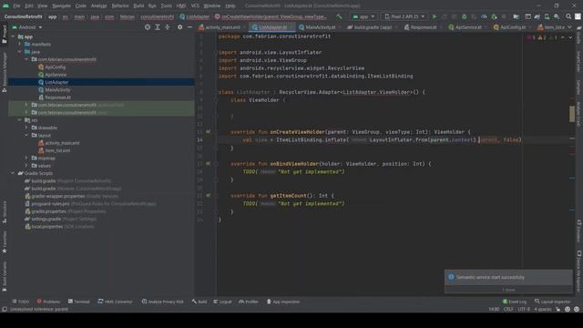Open Project Structure folder icon
Screen dimensions: 583x328
[x=517, y=16]
